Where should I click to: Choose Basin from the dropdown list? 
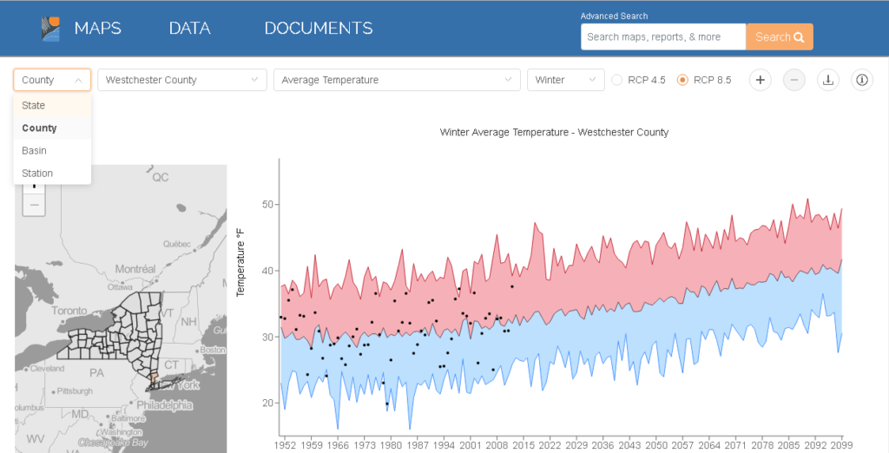coord(52,151)
